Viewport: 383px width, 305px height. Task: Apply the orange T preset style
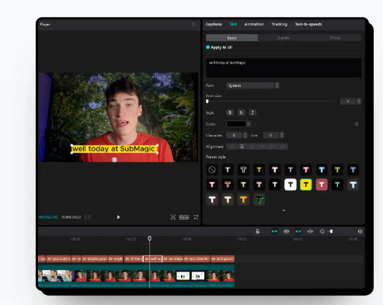coord(243,199)
